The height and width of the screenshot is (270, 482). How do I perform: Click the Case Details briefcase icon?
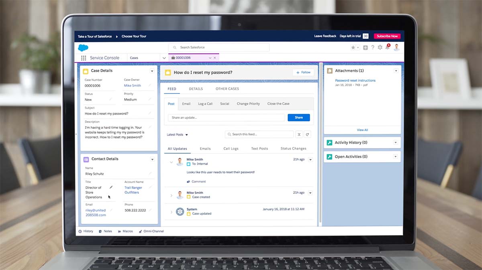point(86,71)
